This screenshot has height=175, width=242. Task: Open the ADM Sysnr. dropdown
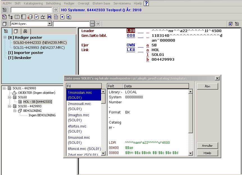50,24
